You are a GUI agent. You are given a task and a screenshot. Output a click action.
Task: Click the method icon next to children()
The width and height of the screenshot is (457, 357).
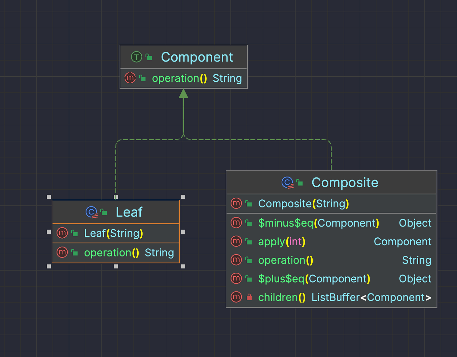236,297
